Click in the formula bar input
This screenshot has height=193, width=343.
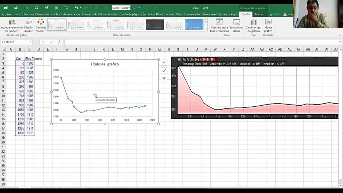tap(201, 42)
